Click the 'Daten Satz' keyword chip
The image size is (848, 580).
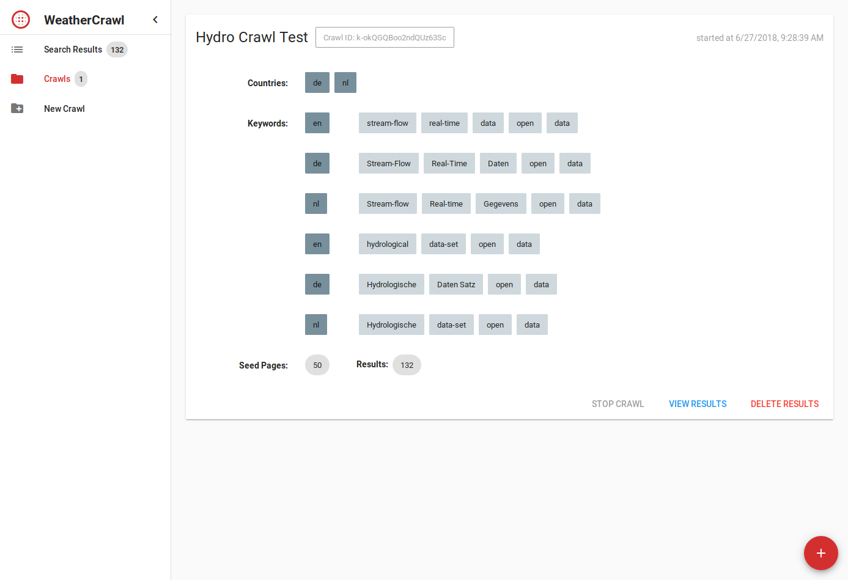tap(456, 284)
